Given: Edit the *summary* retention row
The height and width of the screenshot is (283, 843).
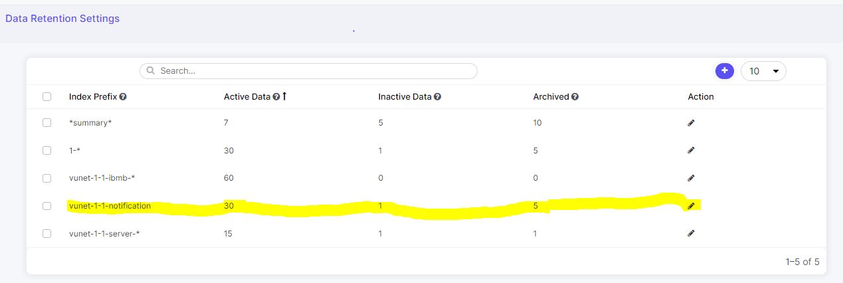Looking at the screenshot, I should click(691, 123).
